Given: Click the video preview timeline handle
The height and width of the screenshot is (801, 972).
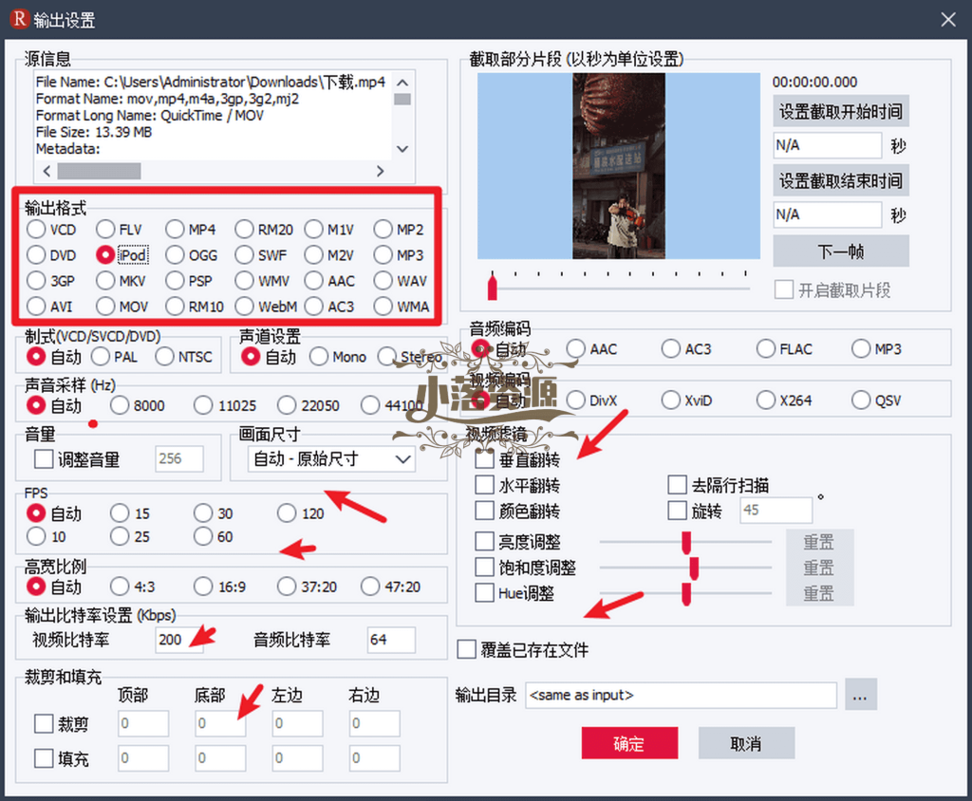Looking at the screenshot, I should [x=493, y=287].
